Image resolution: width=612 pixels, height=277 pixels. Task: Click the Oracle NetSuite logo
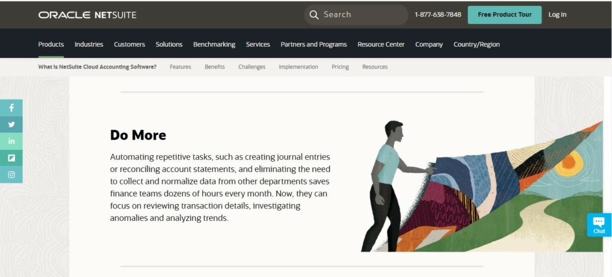(87, 15)
